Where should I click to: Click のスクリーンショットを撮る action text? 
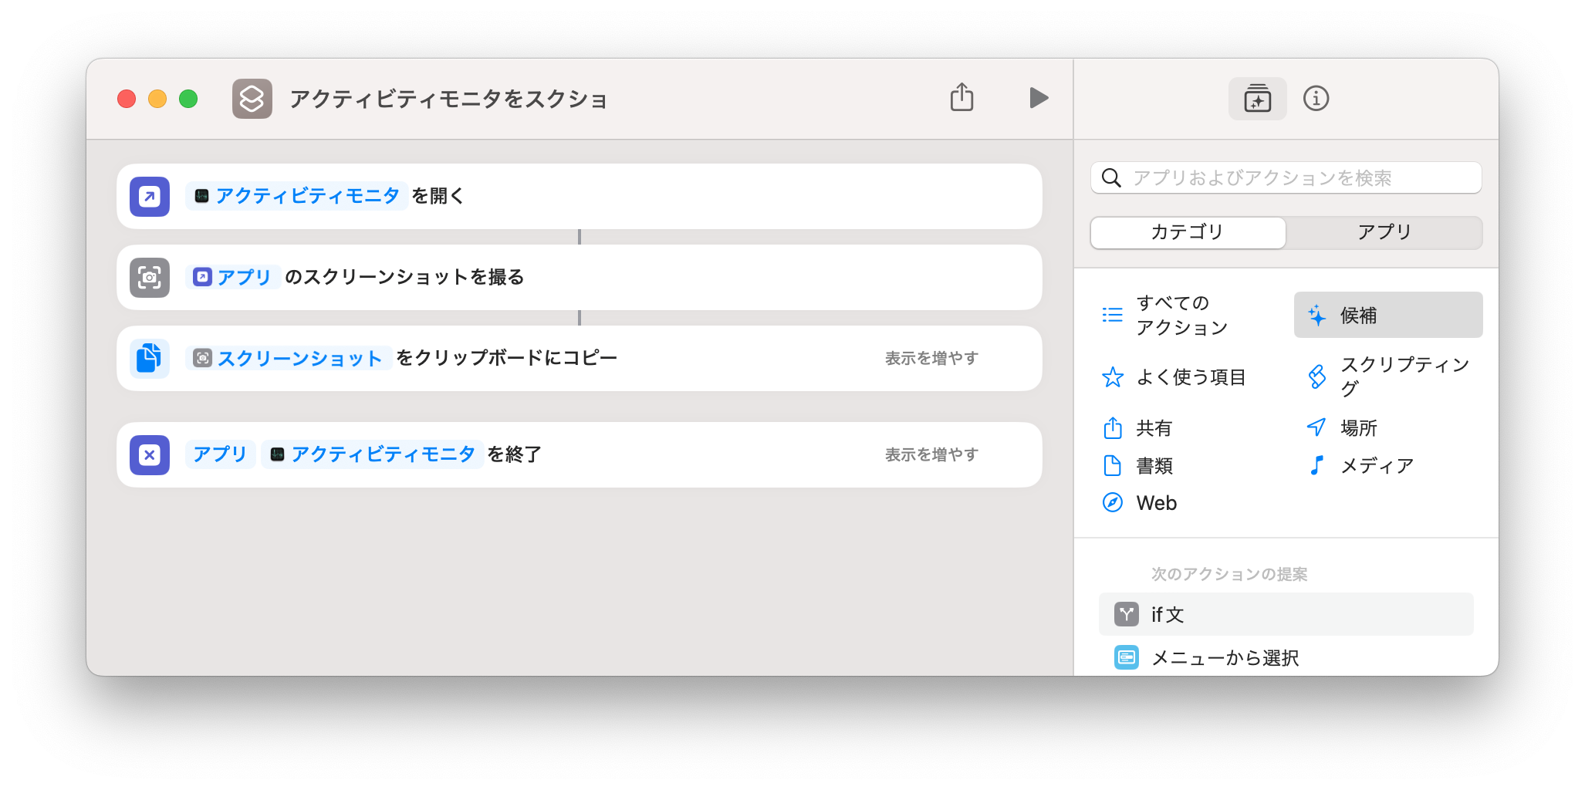tap(404, 277)
